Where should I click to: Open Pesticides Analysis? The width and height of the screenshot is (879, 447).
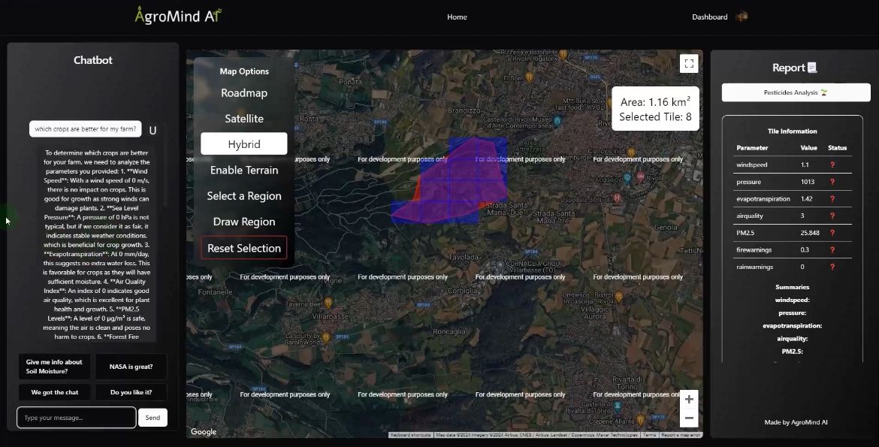796,92
